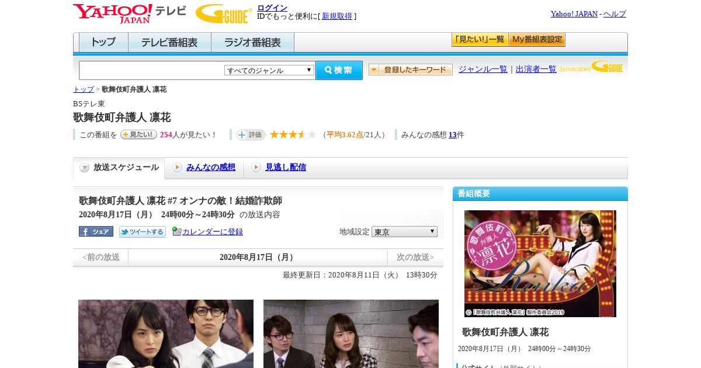701x368 pixels.
Task: Open the すべてのジャンル genre dropdown
Action: (x=269, y=70)
